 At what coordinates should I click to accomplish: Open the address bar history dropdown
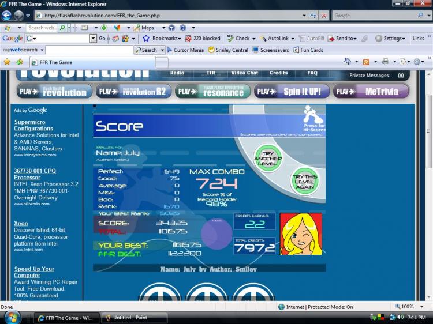pos(304,16)
